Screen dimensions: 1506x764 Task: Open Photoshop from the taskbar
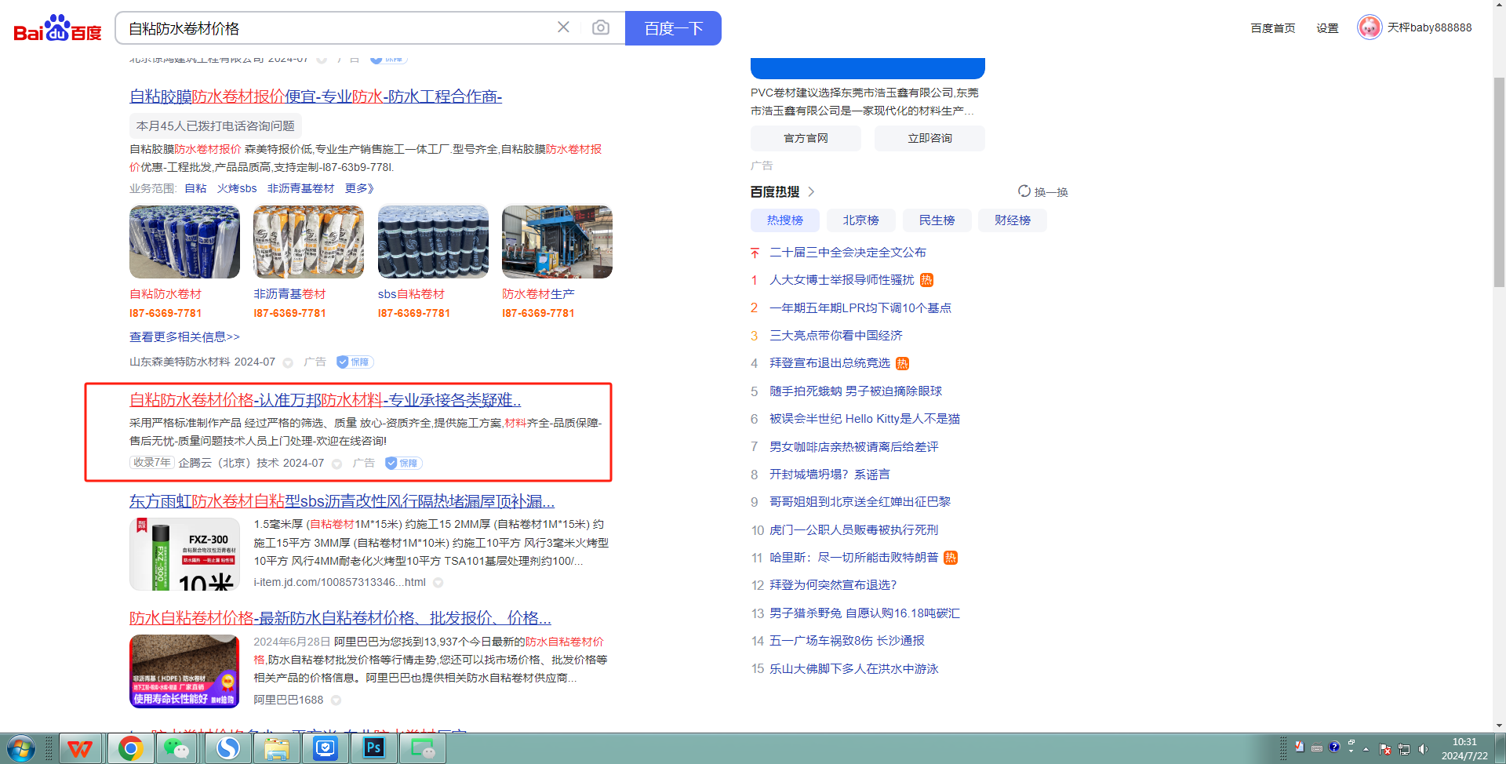coord(373,748)
